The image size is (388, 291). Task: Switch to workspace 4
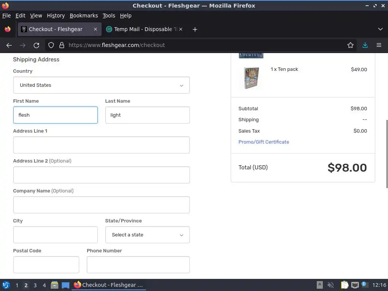coord(44,285)
